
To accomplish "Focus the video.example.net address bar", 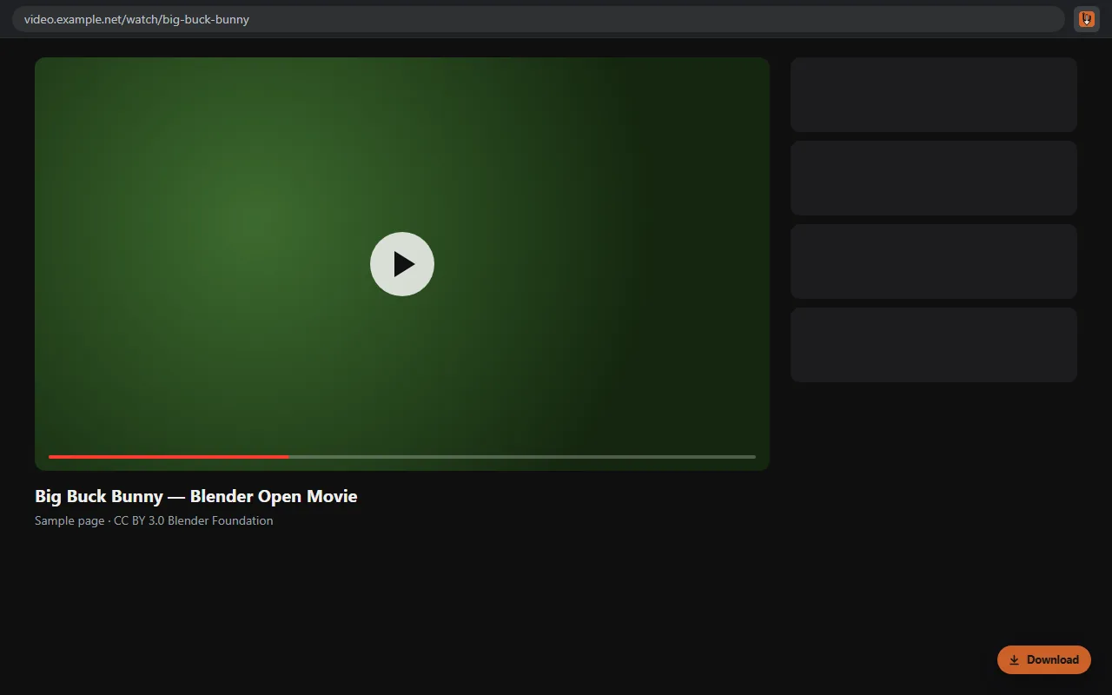I will pyautogui.click(x=538, y=19).
